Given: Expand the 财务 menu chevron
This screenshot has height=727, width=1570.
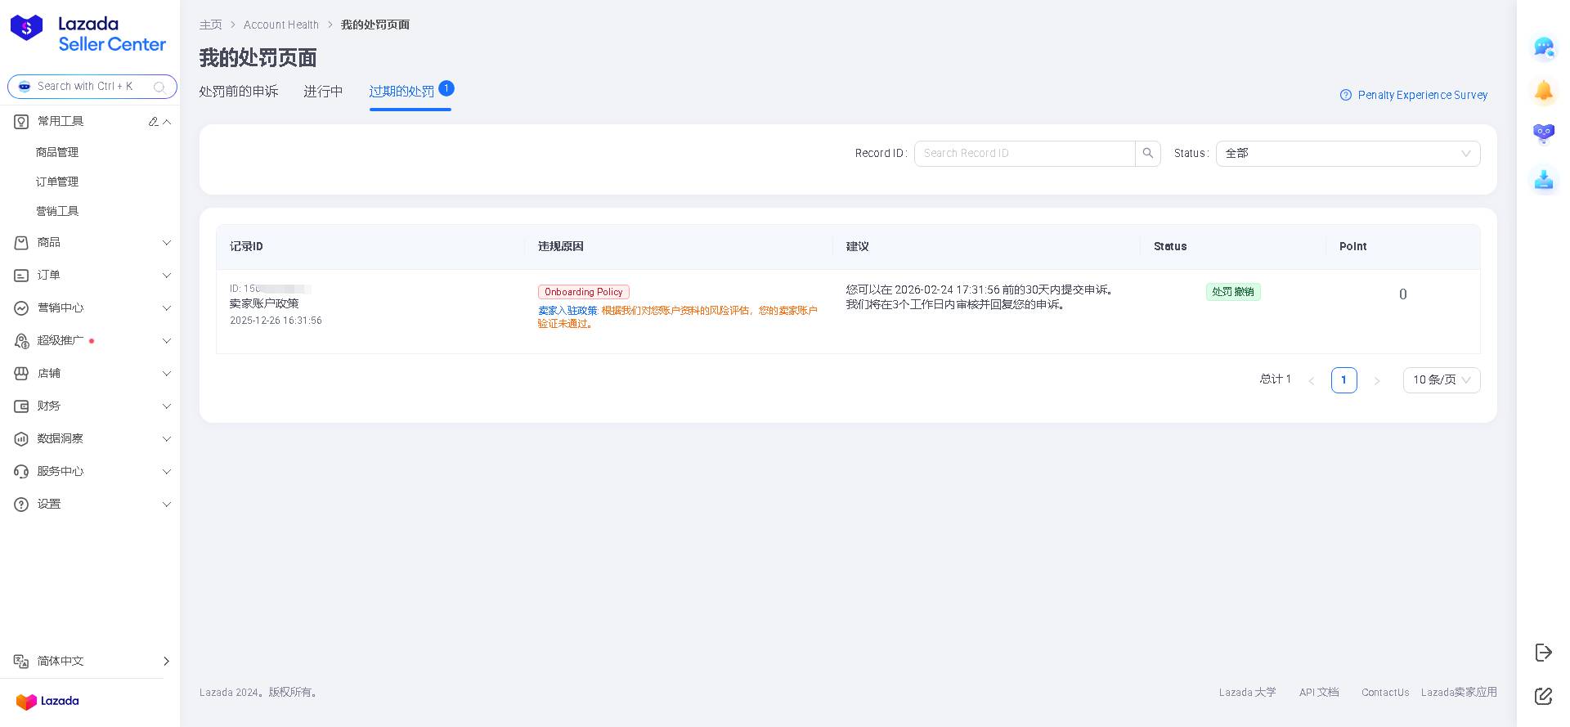Looking at the screenshot, I should [x=167, y=406].
